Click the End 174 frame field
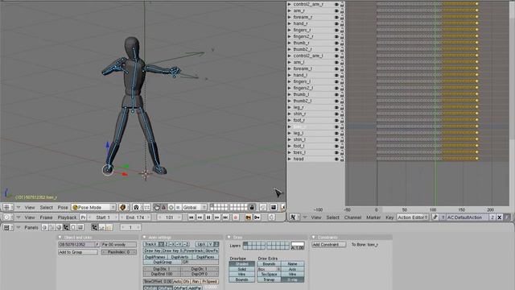The height and width of the screenshot is (290, 515). (x=135, y=217)
